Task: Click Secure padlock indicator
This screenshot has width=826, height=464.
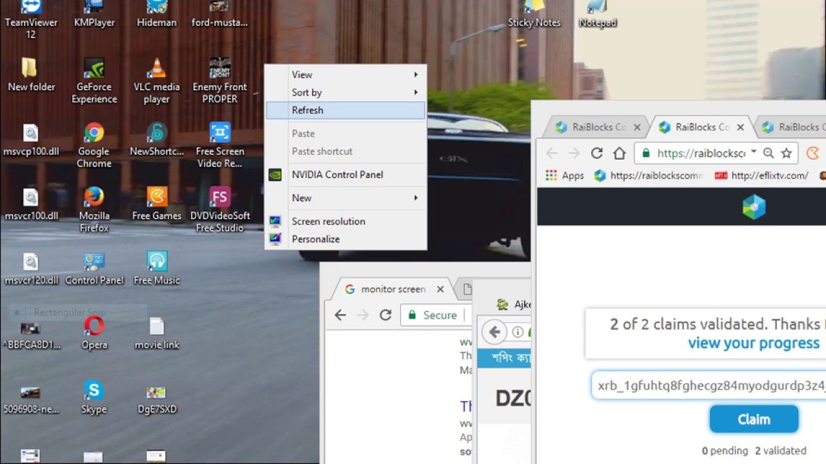Action: [432, 315]
